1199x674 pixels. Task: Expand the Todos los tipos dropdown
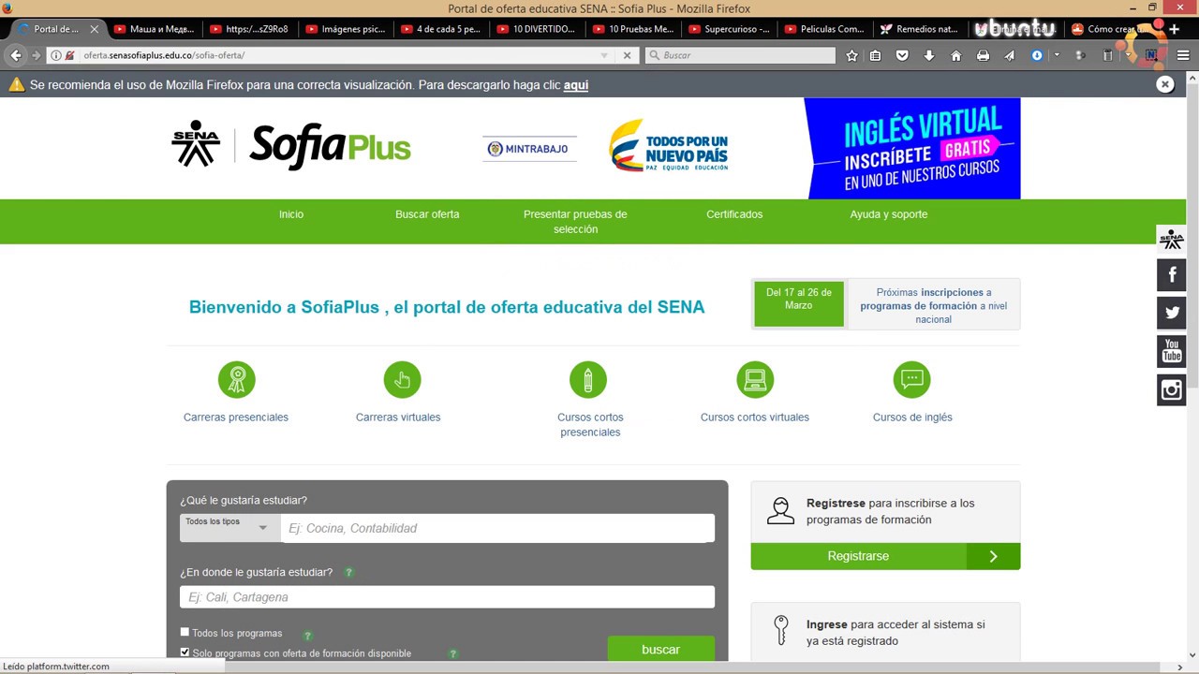pos(230,528)
